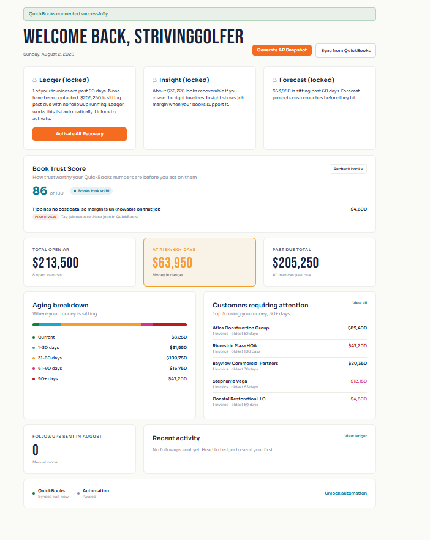Click the gray Automation paused status dot
The height and width of the screenshot is (540, 430).
point(78,493)
